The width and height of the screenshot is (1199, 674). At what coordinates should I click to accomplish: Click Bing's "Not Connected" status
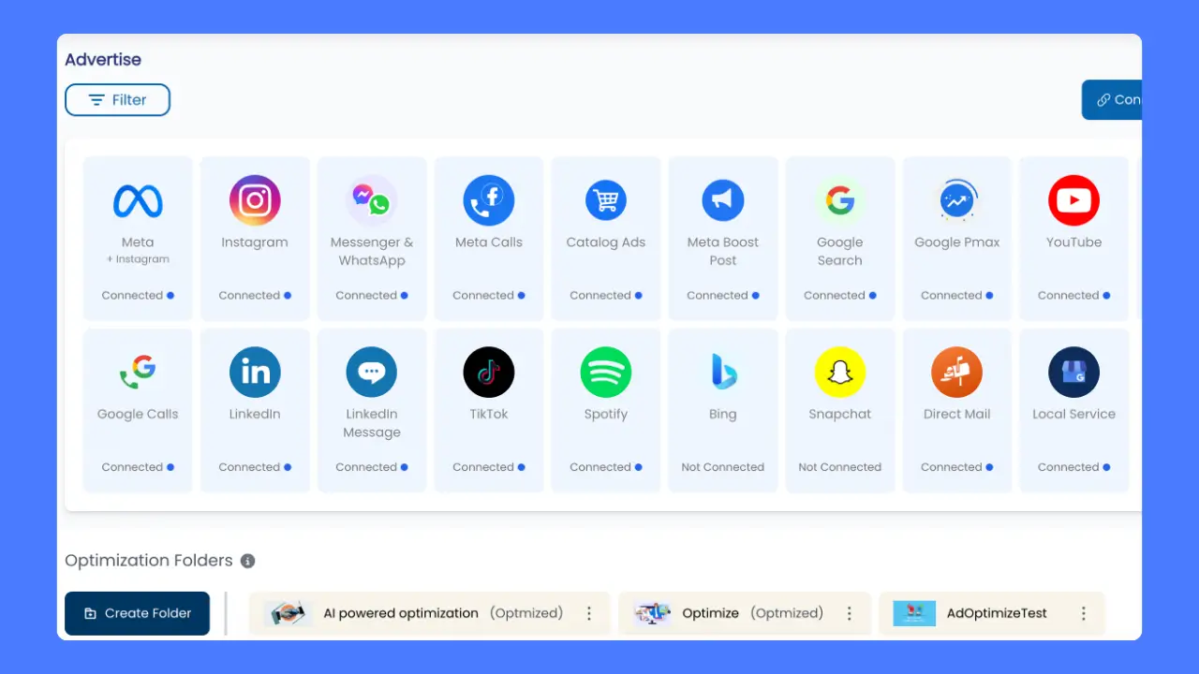coord(723,467)
